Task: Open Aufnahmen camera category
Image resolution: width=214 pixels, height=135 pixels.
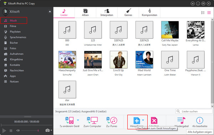Action: (16, 54)
